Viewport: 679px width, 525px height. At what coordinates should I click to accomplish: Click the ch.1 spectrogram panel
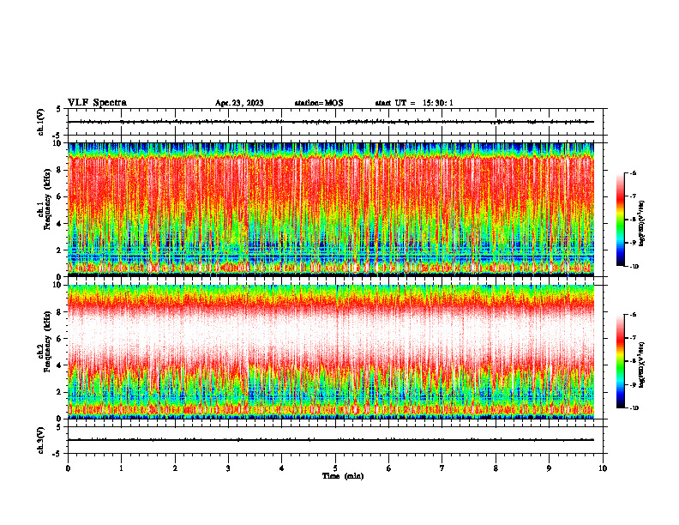(x=331, y=209)
